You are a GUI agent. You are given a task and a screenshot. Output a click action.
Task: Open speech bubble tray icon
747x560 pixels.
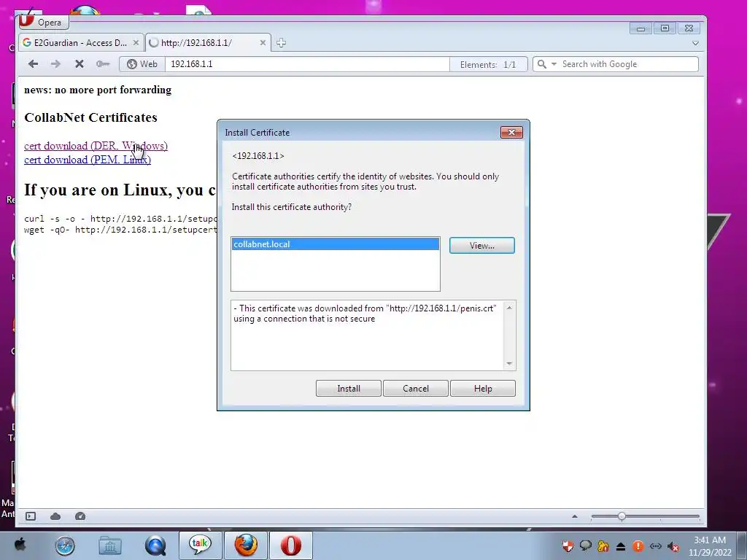tap(586, 545)
